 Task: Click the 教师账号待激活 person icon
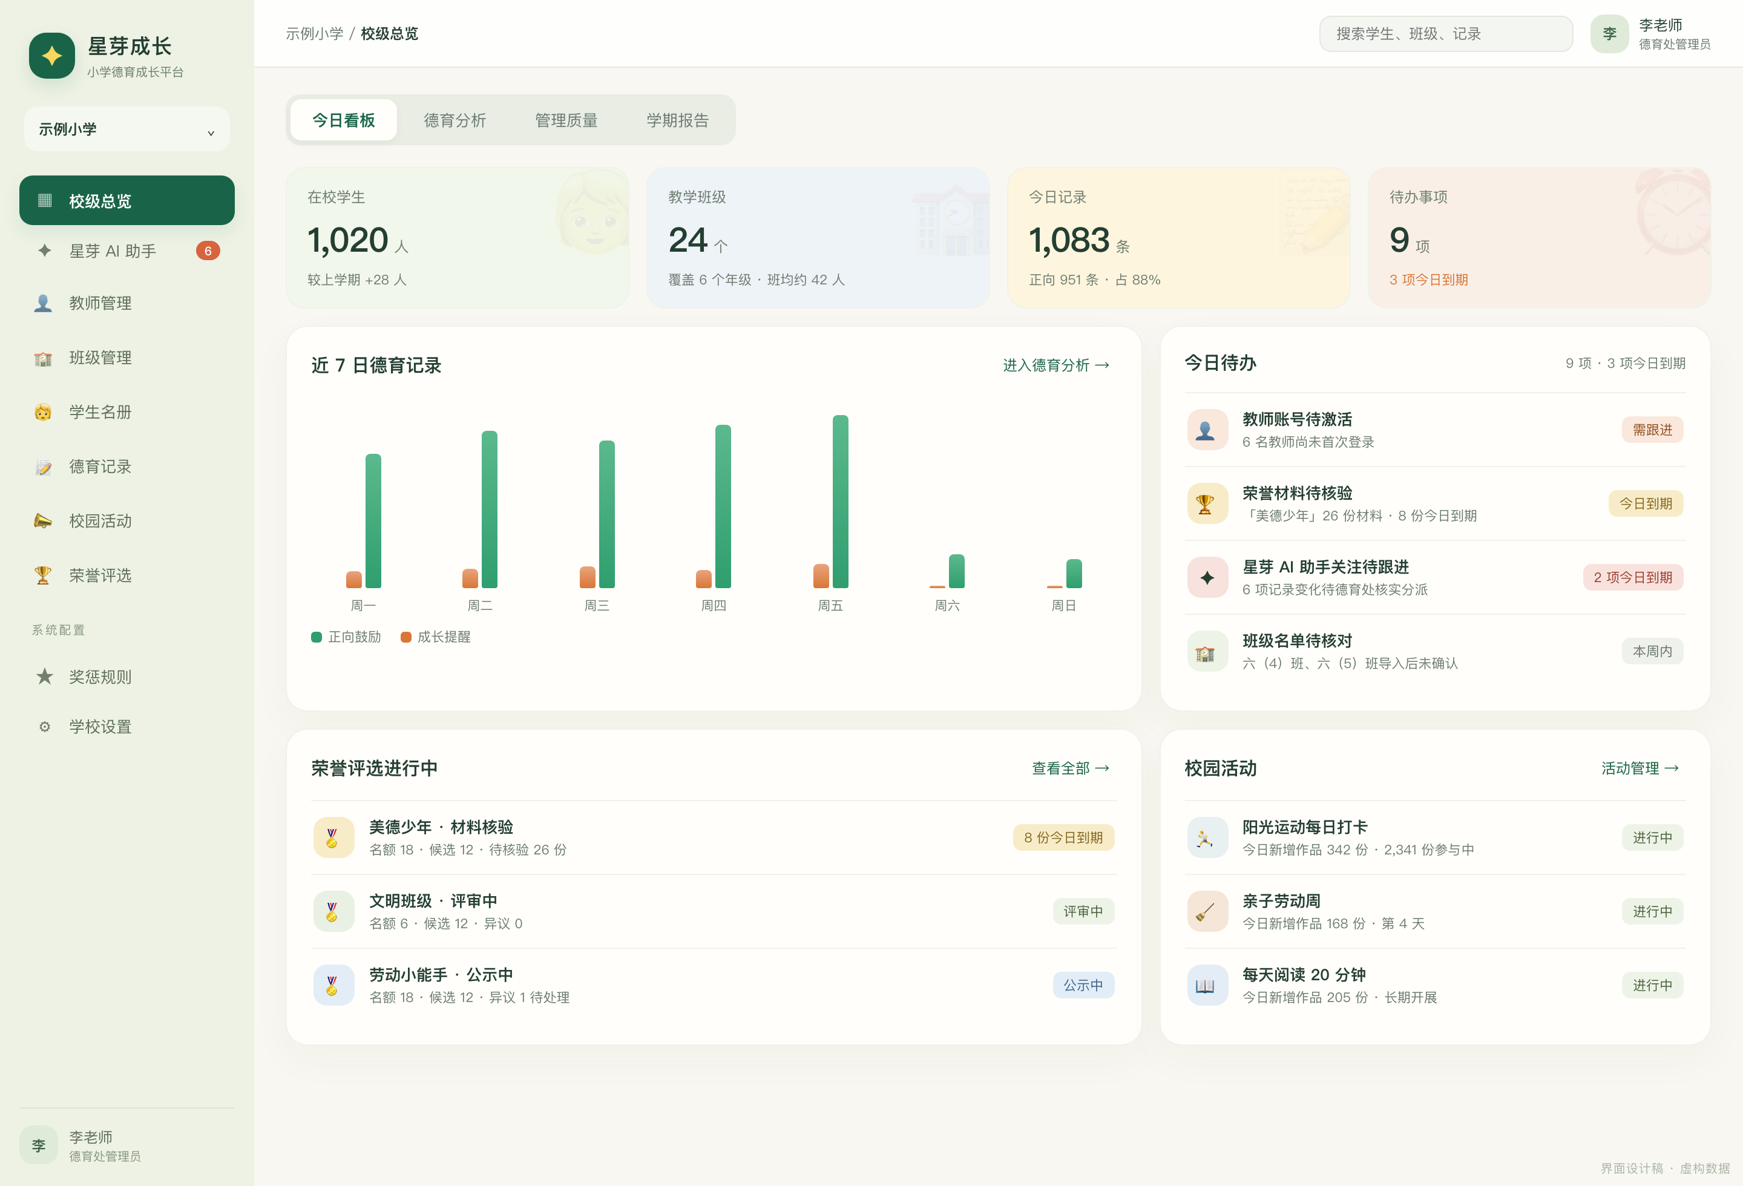(1207, 430)
